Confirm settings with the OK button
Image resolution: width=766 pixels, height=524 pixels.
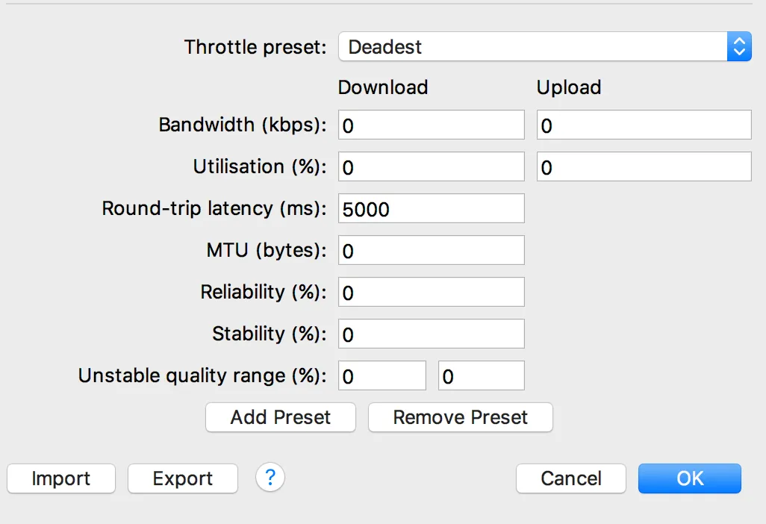tap(689, 478)
